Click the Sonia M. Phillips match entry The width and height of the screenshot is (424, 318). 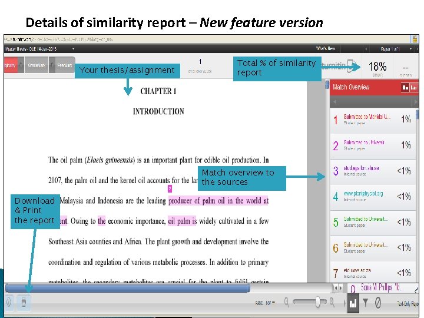[383, 288]
